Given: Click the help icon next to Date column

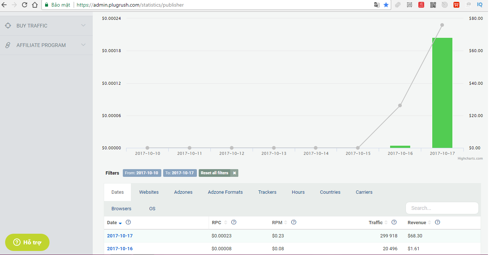Looking at the screenshot, I should 128,222.
